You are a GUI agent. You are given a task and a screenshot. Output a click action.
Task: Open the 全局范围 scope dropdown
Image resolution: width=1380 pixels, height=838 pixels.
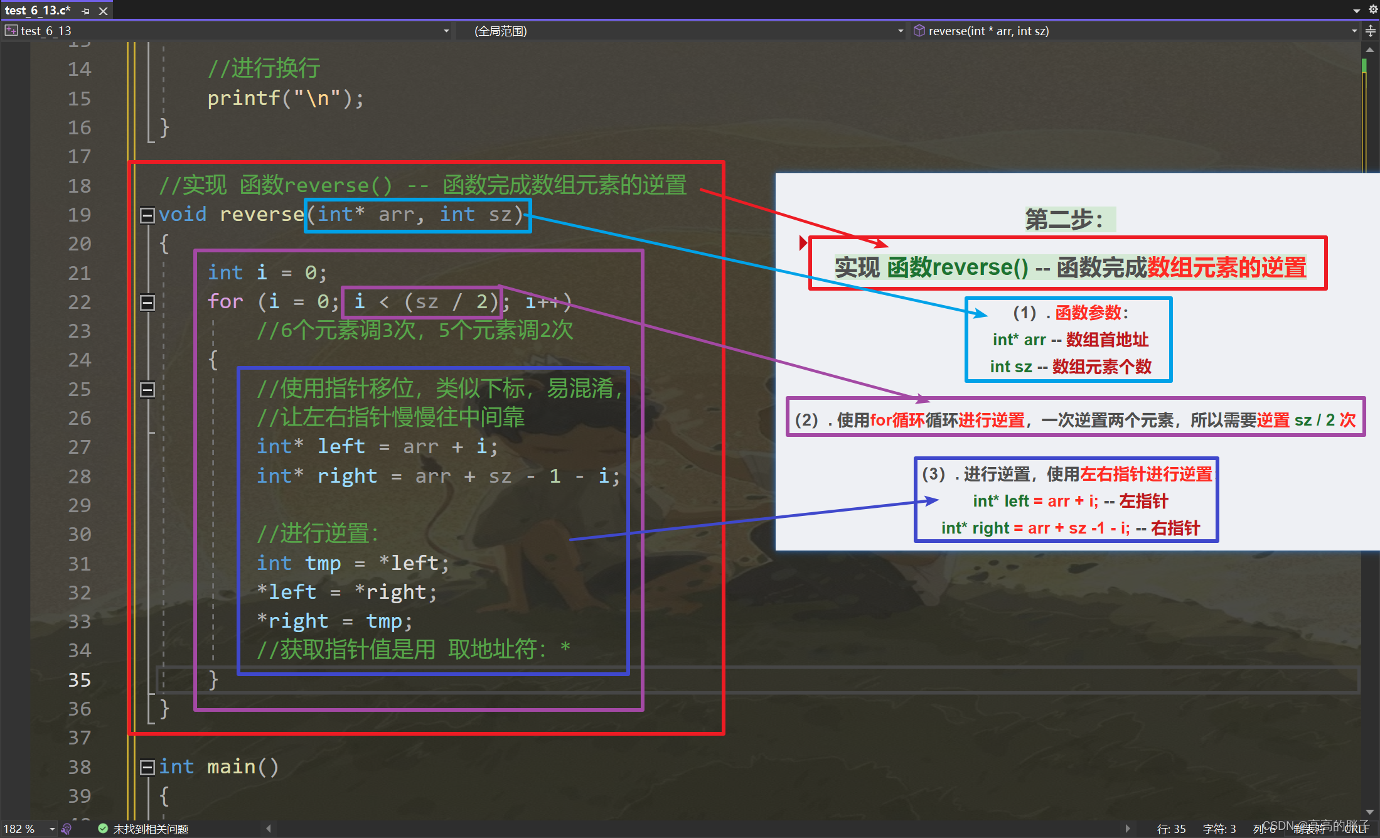[901, 31]
